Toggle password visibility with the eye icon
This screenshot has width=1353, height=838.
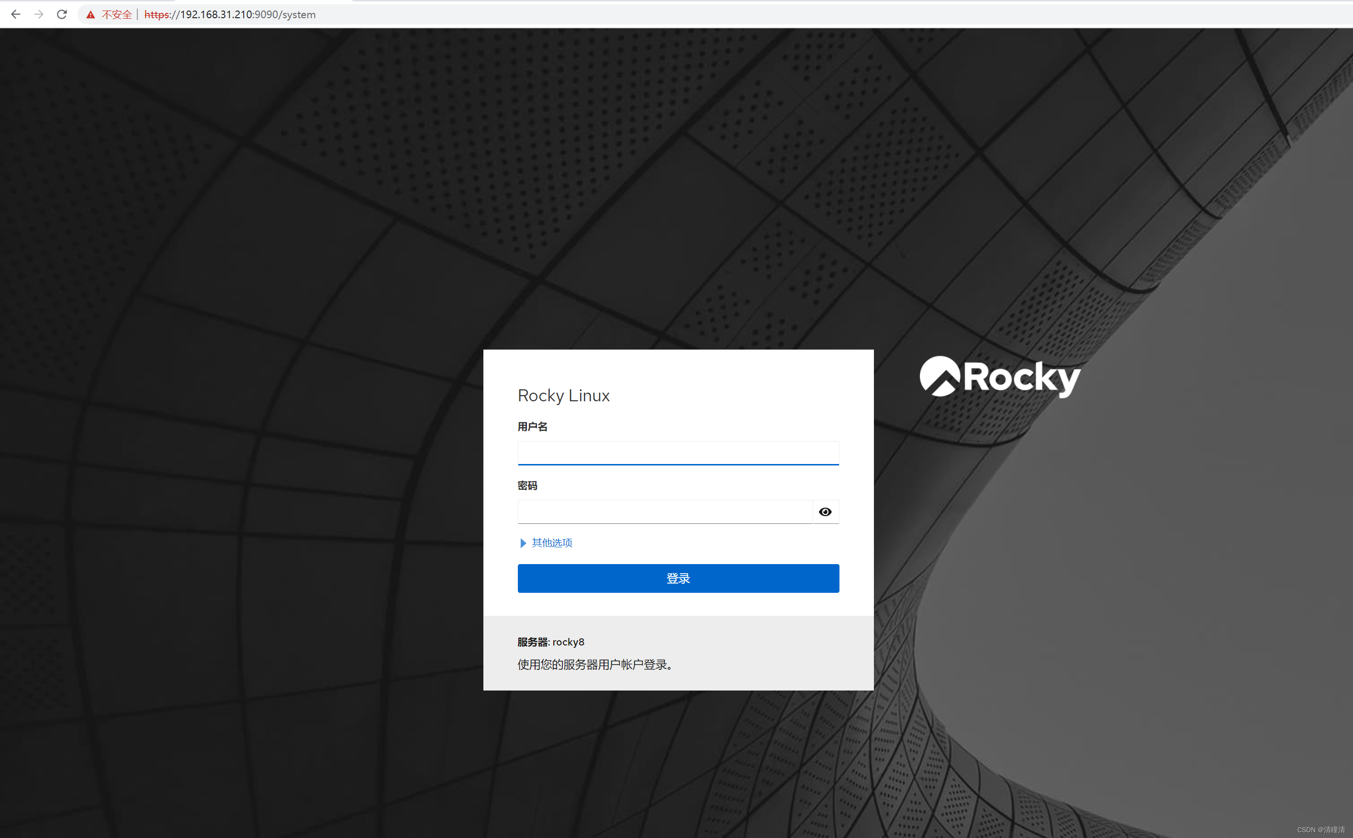(825, 511)
